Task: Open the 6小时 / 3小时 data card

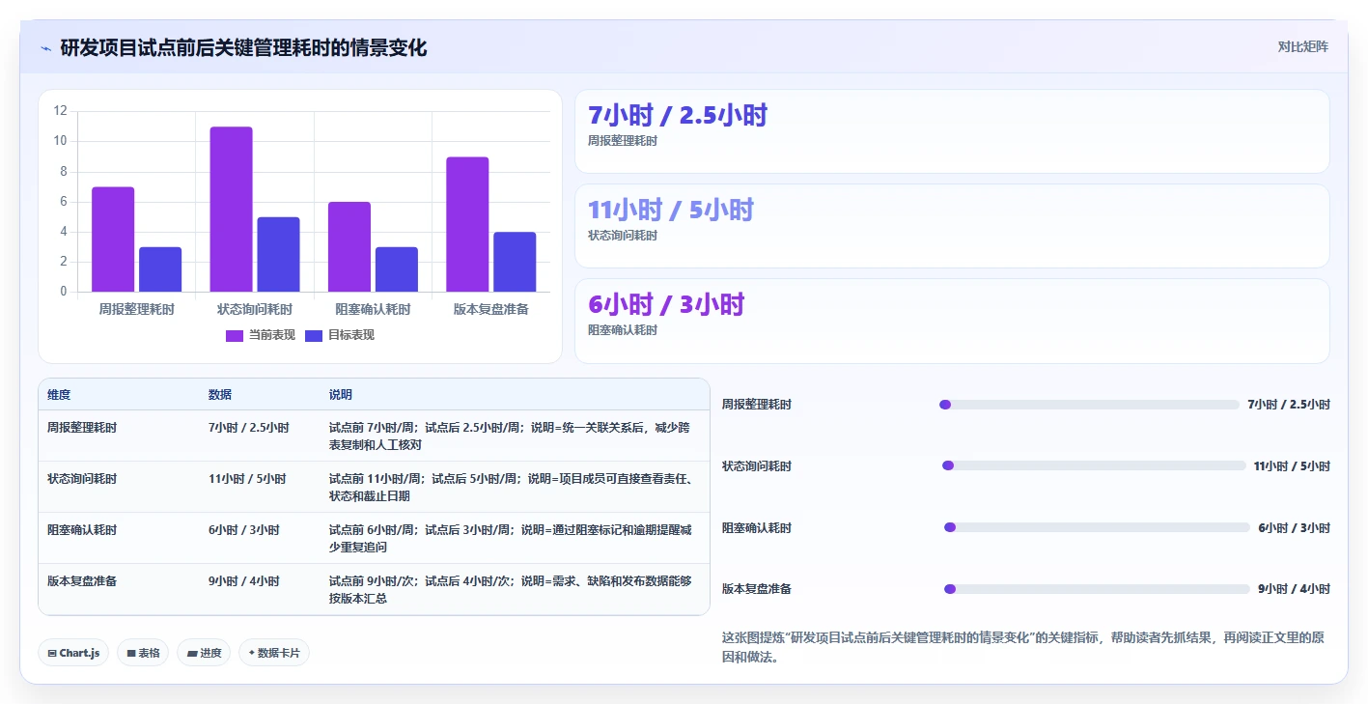Action: 952,321
